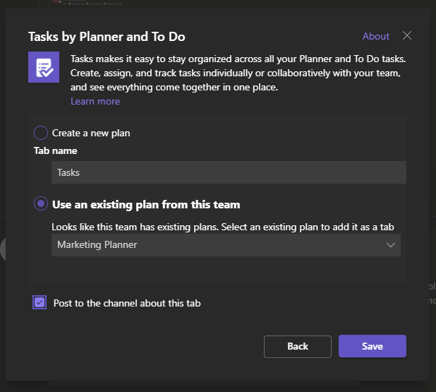This screenshot has width=436, height=392.
Task: Close the Tasks by Planner dialog
Action: (406, 36)
